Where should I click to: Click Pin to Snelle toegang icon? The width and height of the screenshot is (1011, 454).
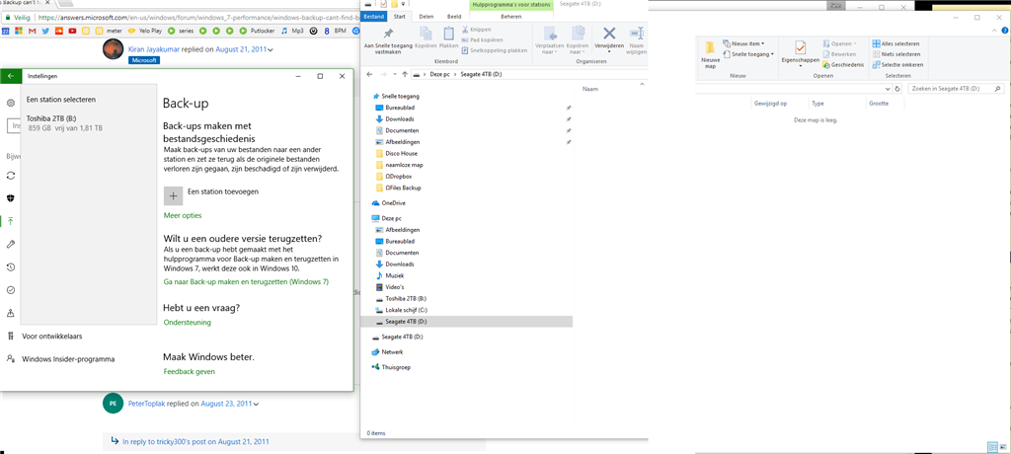tap(387, 34)
